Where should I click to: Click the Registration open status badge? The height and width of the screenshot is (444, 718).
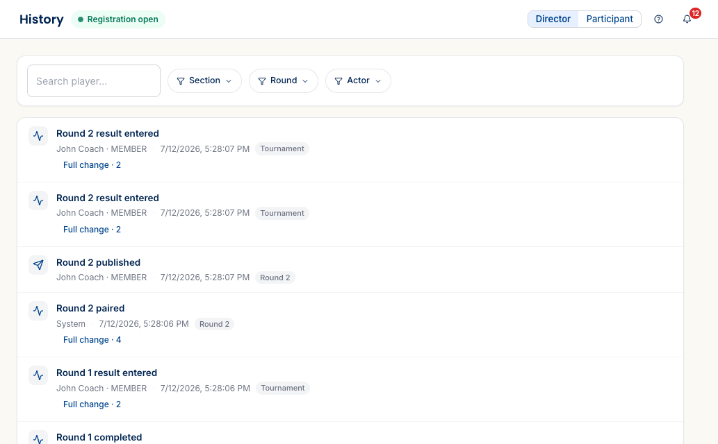point(118,19)
